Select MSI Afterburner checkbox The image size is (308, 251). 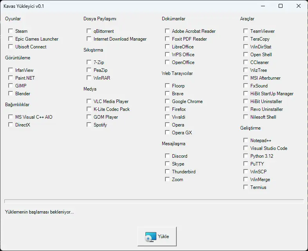[x=246, y=78]
